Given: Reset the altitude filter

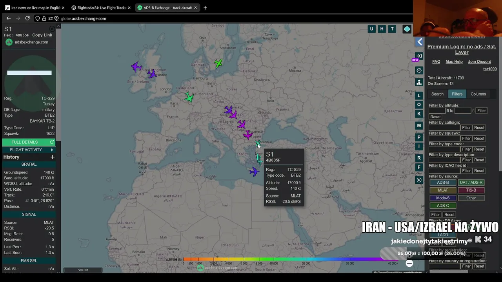Looking at the screenshot, I should point(435,117).
